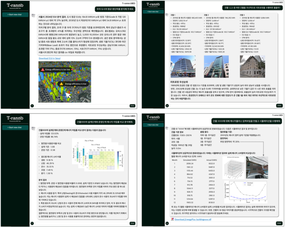
Task: Open the 3D Seoul building energy map image
Action: point(65,82)
